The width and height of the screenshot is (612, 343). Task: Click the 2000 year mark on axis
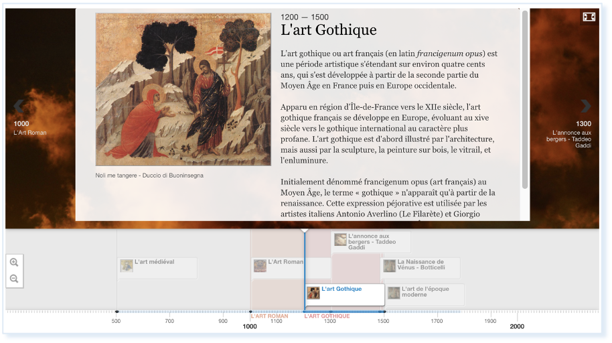[517, 326]
